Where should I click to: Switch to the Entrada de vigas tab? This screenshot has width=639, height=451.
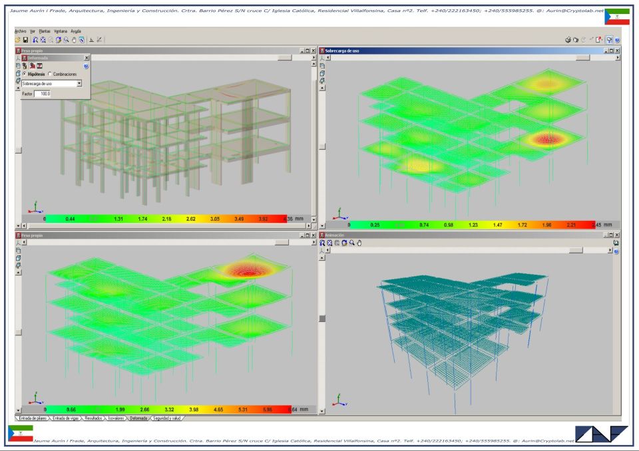[67, 418]
